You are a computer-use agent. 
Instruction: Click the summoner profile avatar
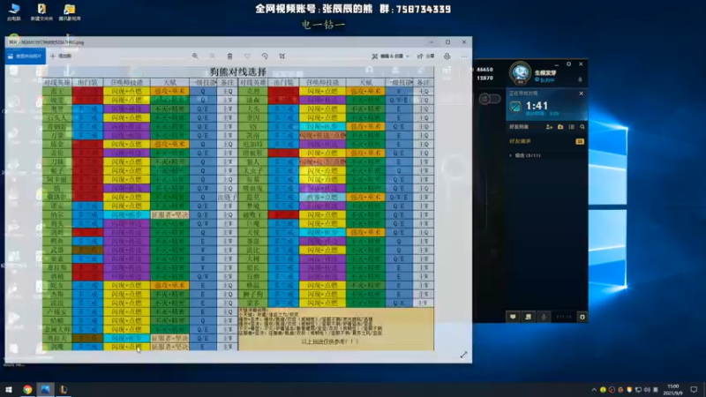pos(521,72)
